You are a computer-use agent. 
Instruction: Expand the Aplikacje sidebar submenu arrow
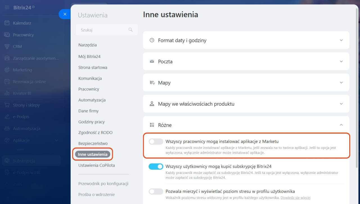(x=56, y=140)
